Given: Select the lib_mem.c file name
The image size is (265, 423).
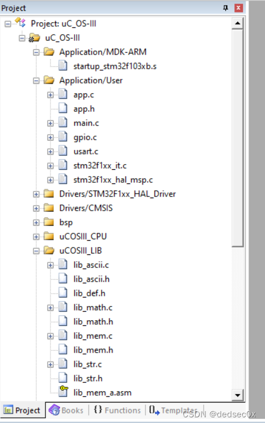Looking at the screenshot, I should pyautogui.click(x=93, y=336).
